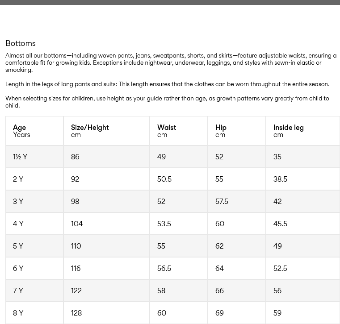Click the Waist cm column header
This screenshot has width=340, height=324.
point(167,131)
